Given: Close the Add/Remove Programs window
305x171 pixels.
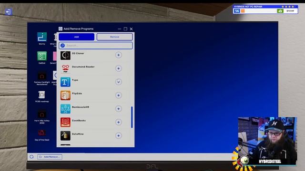Looking at the screenshot, I should 132,29.
